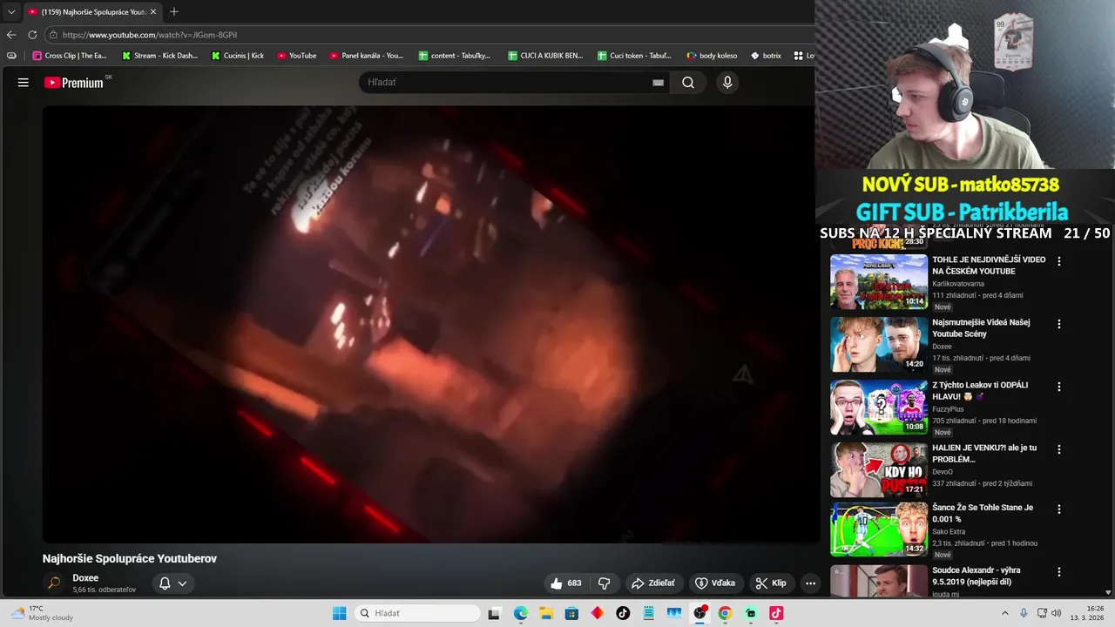This screenshot has width=1115, height=627.
Task: Reload the page with the refresh icon
Action: (x=32, y=35)
